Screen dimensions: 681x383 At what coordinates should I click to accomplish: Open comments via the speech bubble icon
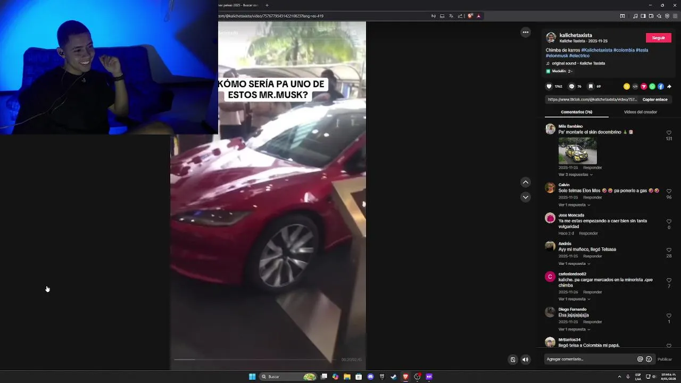572,86
